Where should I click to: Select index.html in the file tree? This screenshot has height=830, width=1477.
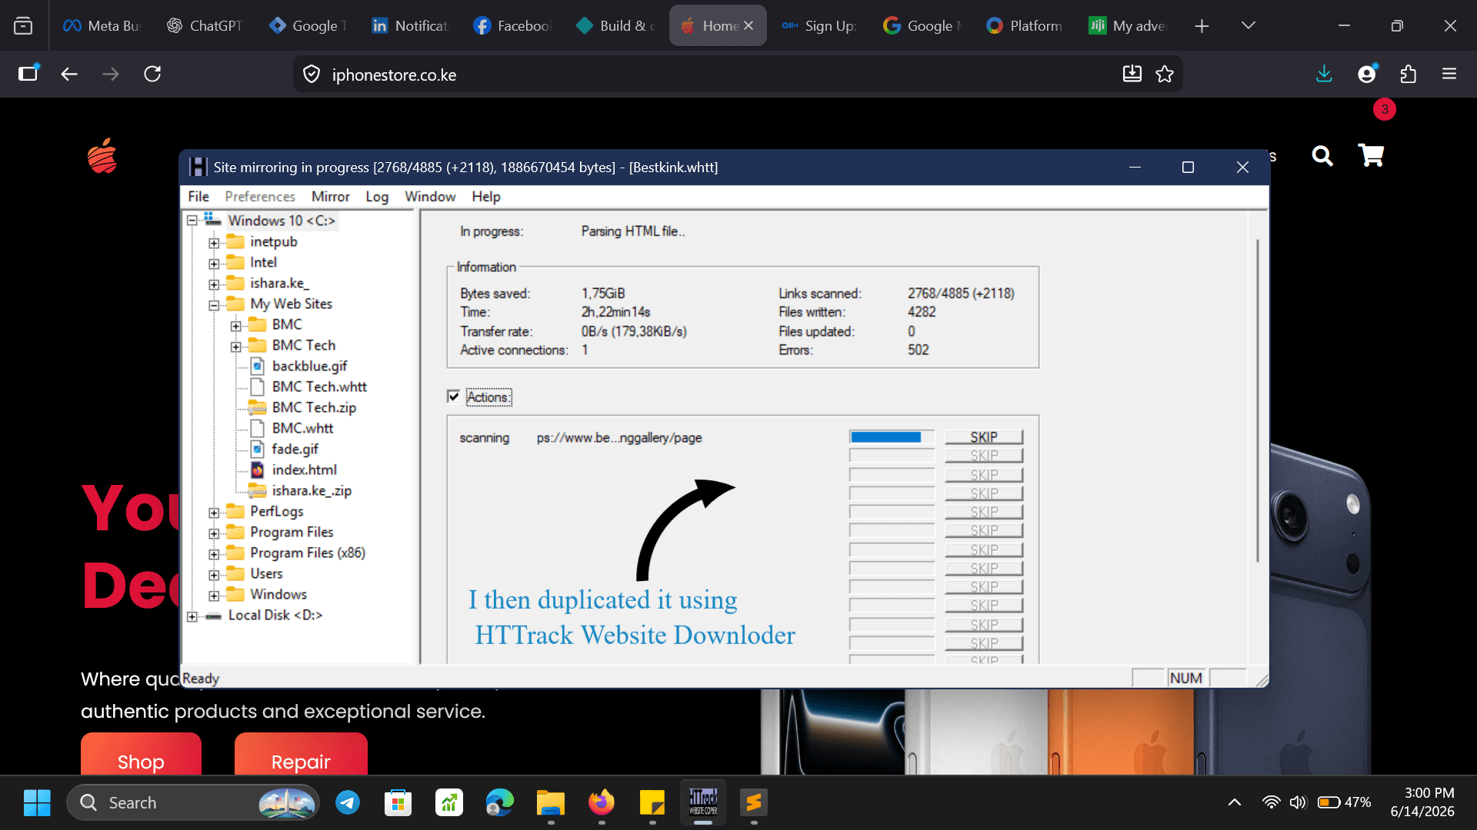coord(304,470)
